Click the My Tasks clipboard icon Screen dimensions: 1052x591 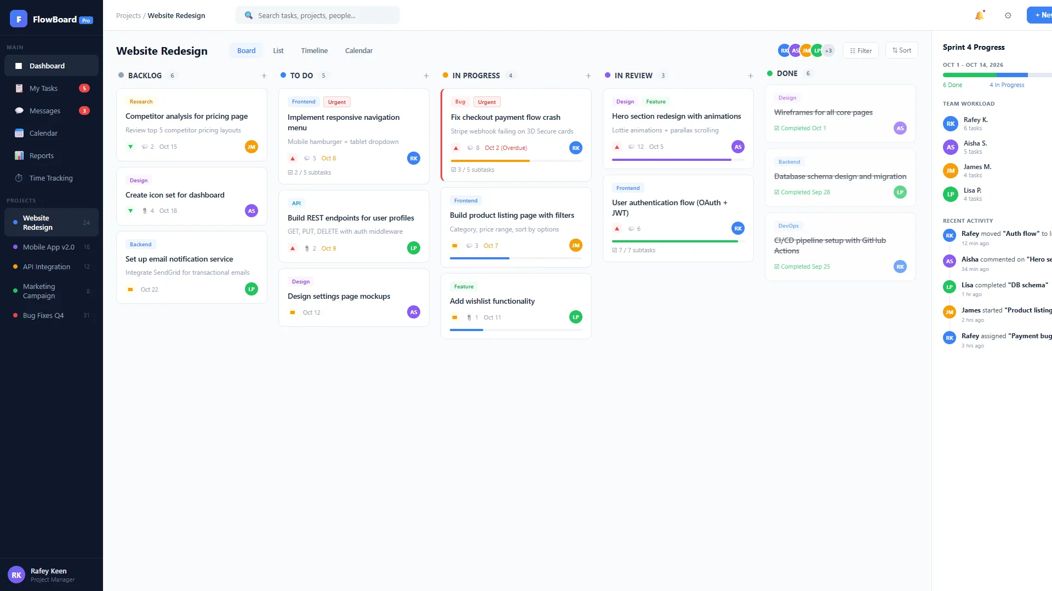point(19,88)
